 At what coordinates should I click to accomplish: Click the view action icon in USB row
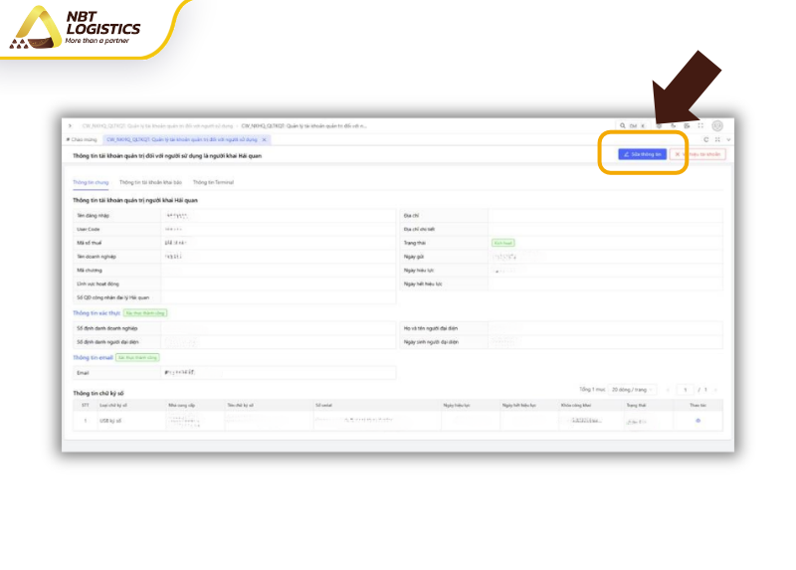point(698,421)
